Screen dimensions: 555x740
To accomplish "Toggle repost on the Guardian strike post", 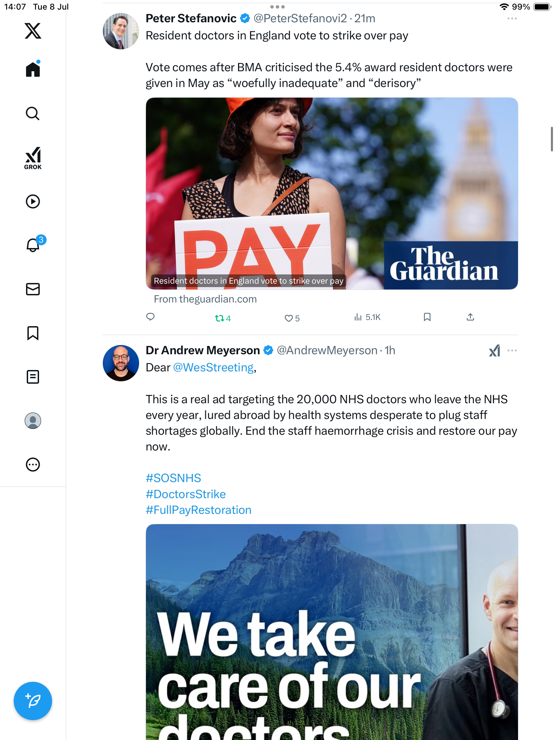I will coord(223,318).
